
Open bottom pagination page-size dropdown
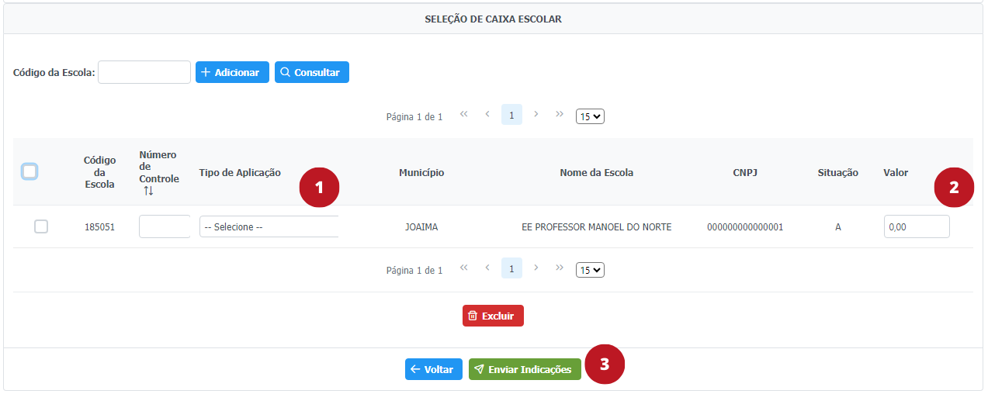tap(590, 270)
